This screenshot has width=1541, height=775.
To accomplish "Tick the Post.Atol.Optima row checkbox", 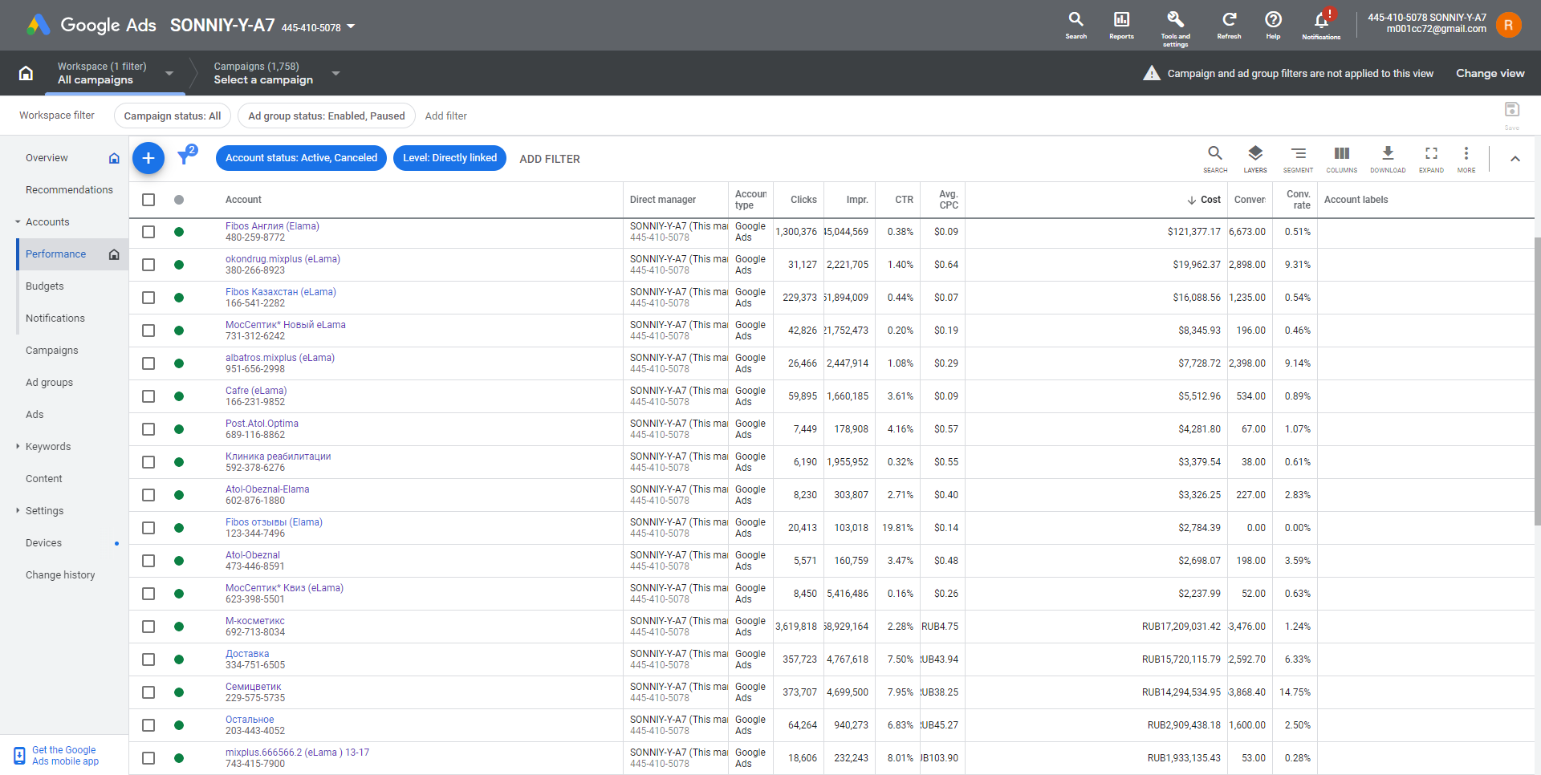I will (148, 429).
